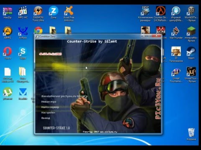The image size is (201, 150).
Task: Open the Unreal Tournament blue logo shortcut
Action: coord(176,75)
